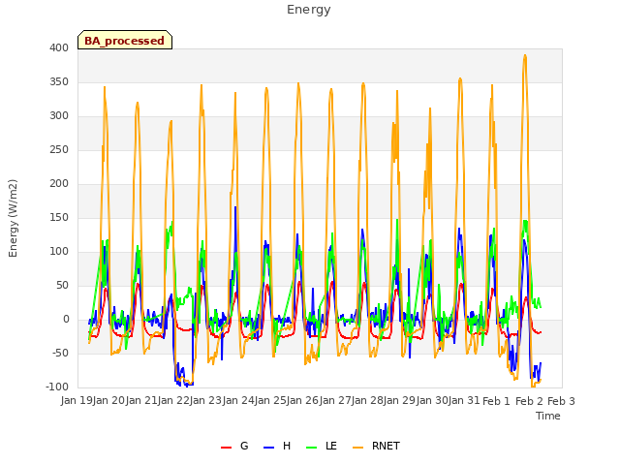Click the Jan 23 date tick label
Viewport: 620px width, 465px height.
point(206,401)
